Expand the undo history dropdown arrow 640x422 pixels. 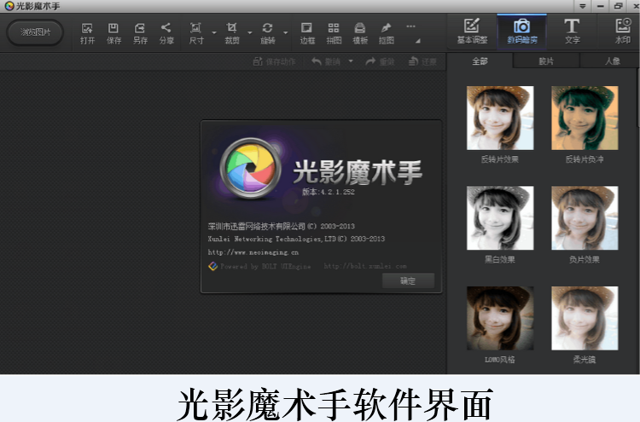click(351, 61)
